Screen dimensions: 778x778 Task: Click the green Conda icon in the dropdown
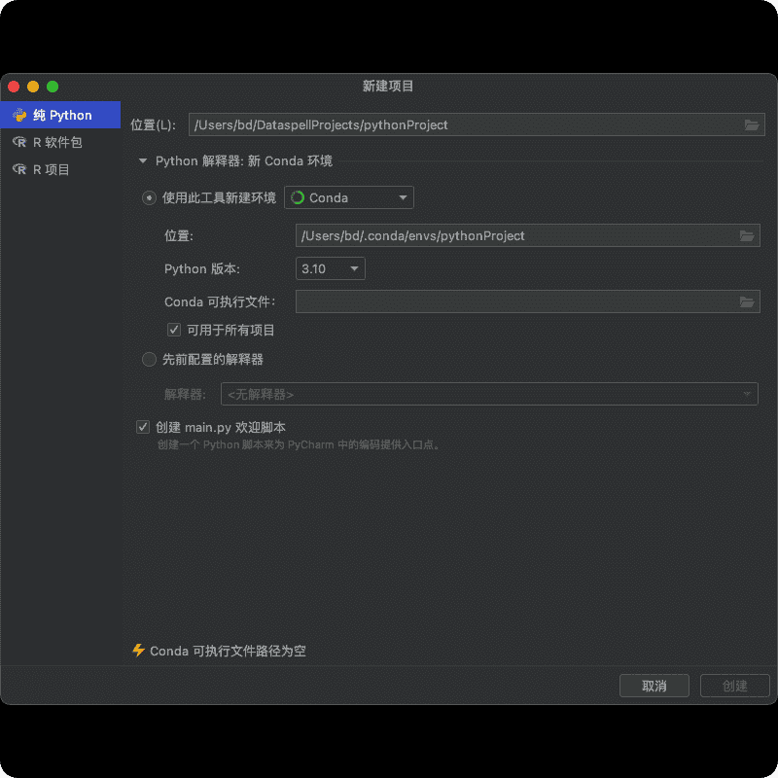[298, 197]
